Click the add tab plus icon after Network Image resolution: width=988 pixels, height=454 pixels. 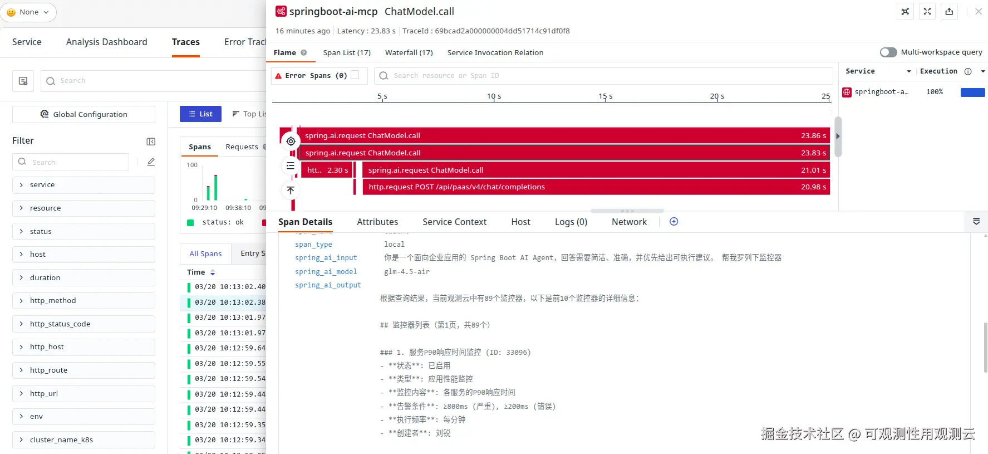(x=674, y=222)
